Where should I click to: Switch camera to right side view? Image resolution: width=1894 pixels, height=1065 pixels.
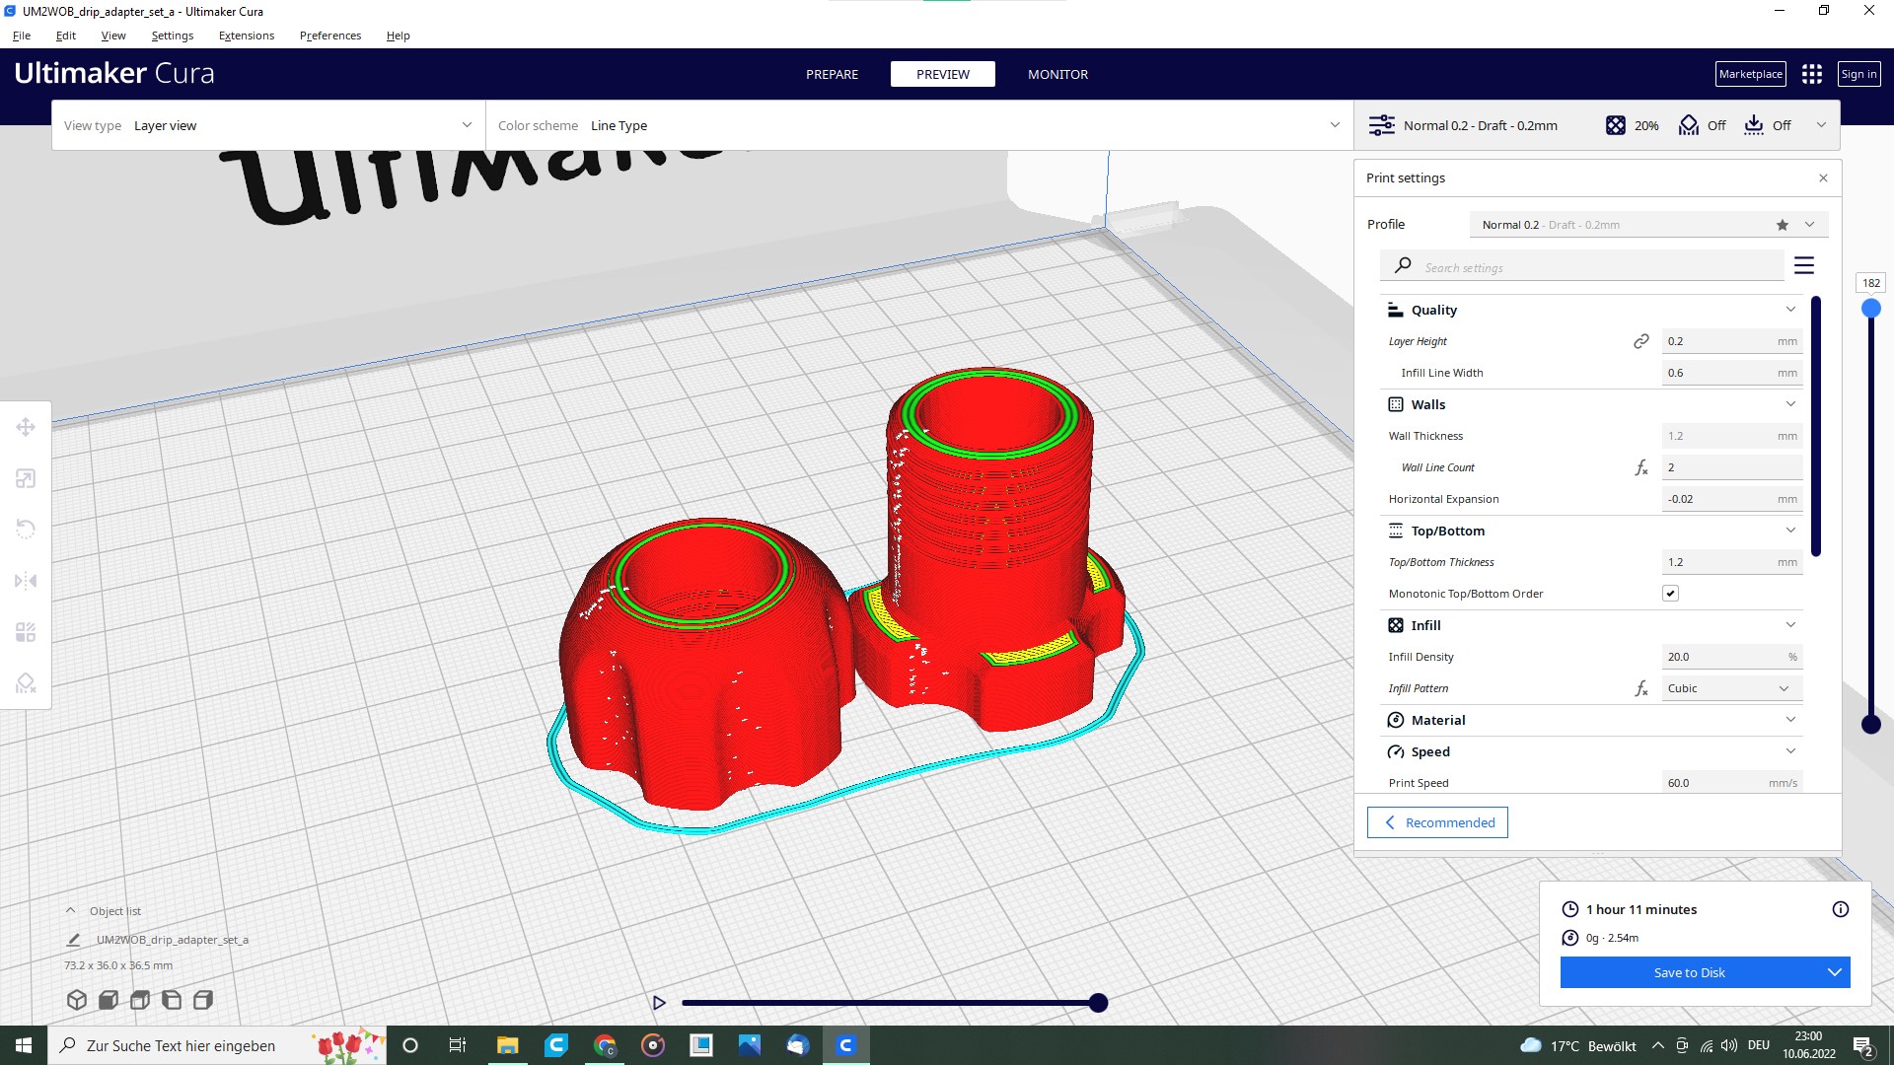203,1000
